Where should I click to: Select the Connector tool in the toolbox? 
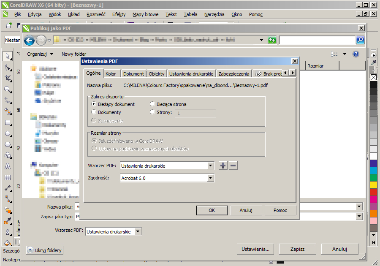coord(8,199)
